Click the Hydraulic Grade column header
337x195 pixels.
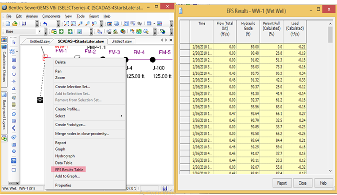248,28
